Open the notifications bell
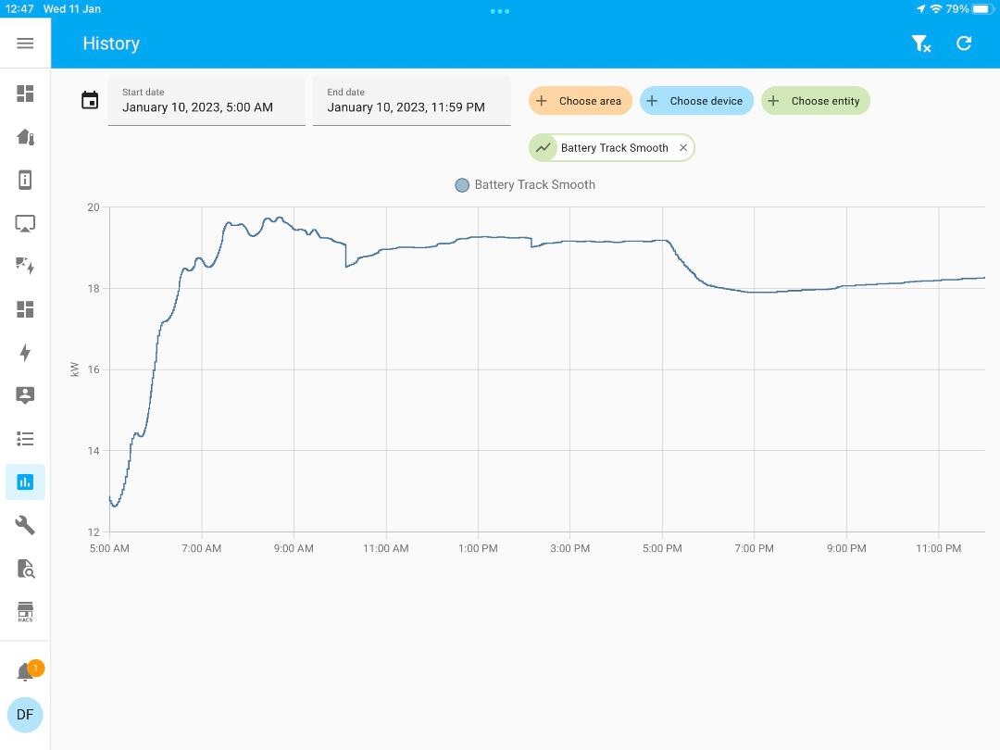 pyautogui.click(x=25, y=672)
